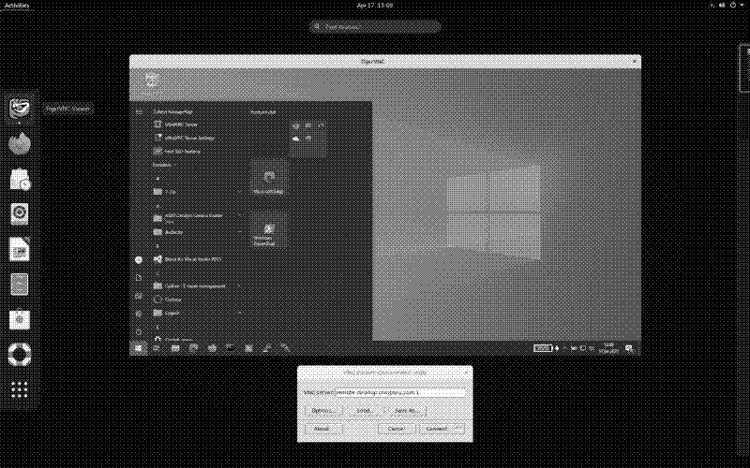This screenshot has width=750, height=468.
Task: Open Activities in the top-left corner
Action: pos(17,6)
